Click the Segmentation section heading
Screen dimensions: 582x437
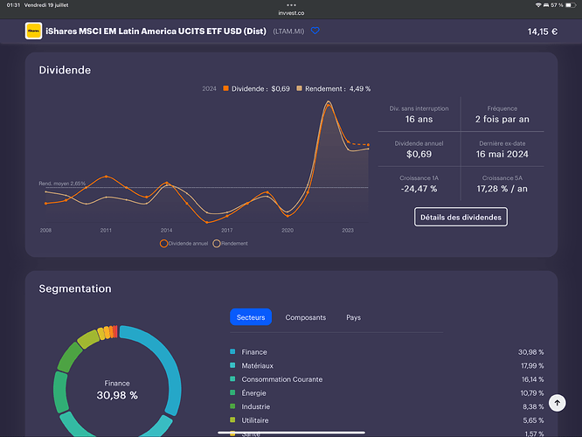(x=75, y=288)
